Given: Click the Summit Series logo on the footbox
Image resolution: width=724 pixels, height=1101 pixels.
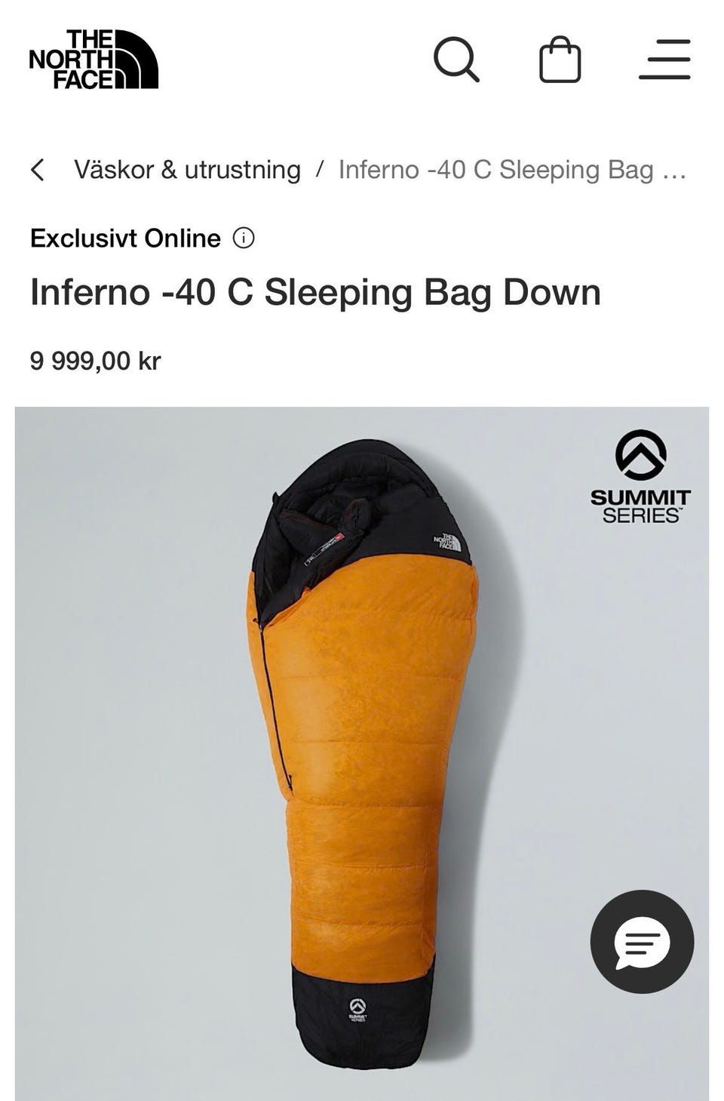Looking at the screenshot, I should [358, 1010].
